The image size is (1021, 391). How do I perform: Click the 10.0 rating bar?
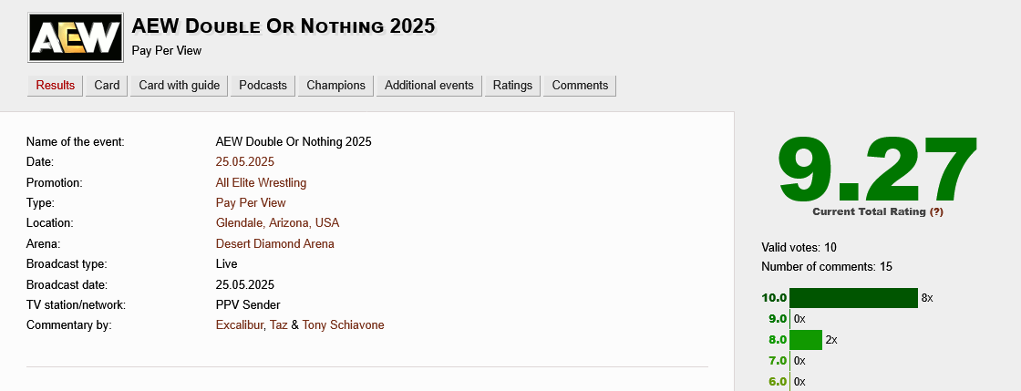click(853, 298)
